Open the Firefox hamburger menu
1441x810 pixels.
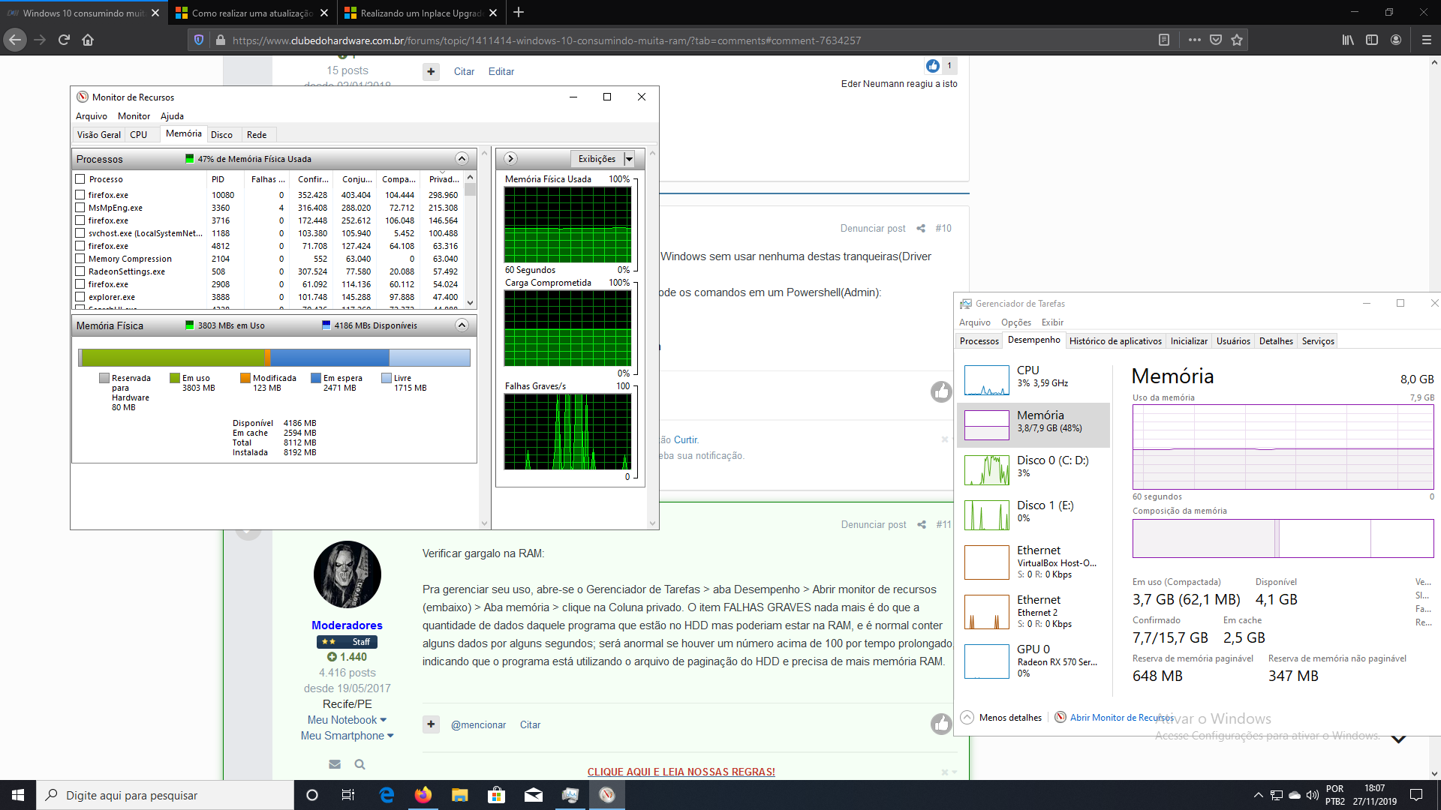pos(1427,40)
